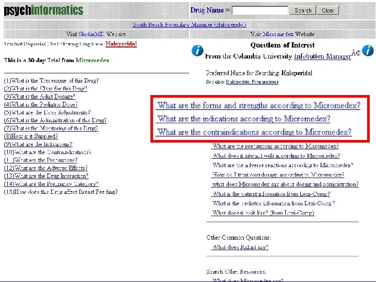Visit the SkolarMD website link
The height and width of the screenshot is (282, 376).
point(91,34)
